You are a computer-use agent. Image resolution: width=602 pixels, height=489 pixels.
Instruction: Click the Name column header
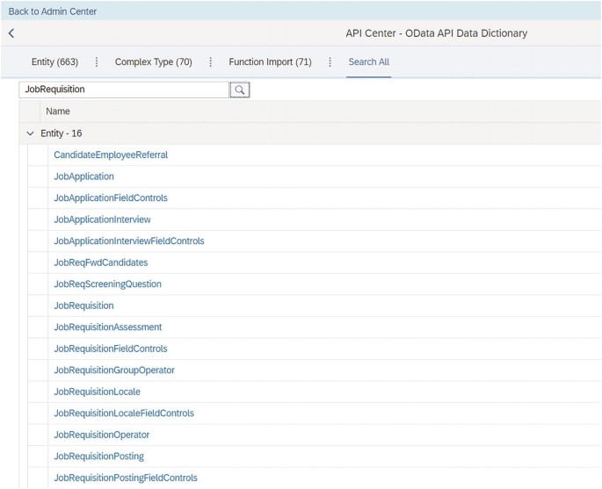(x=58, y=111)
